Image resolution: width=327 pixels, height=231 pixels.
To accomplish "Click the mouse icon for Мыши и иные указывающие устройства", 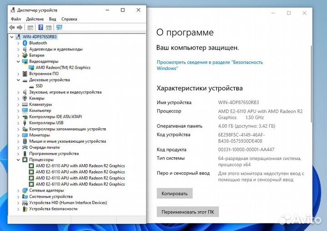I will (x=25, y=141).
